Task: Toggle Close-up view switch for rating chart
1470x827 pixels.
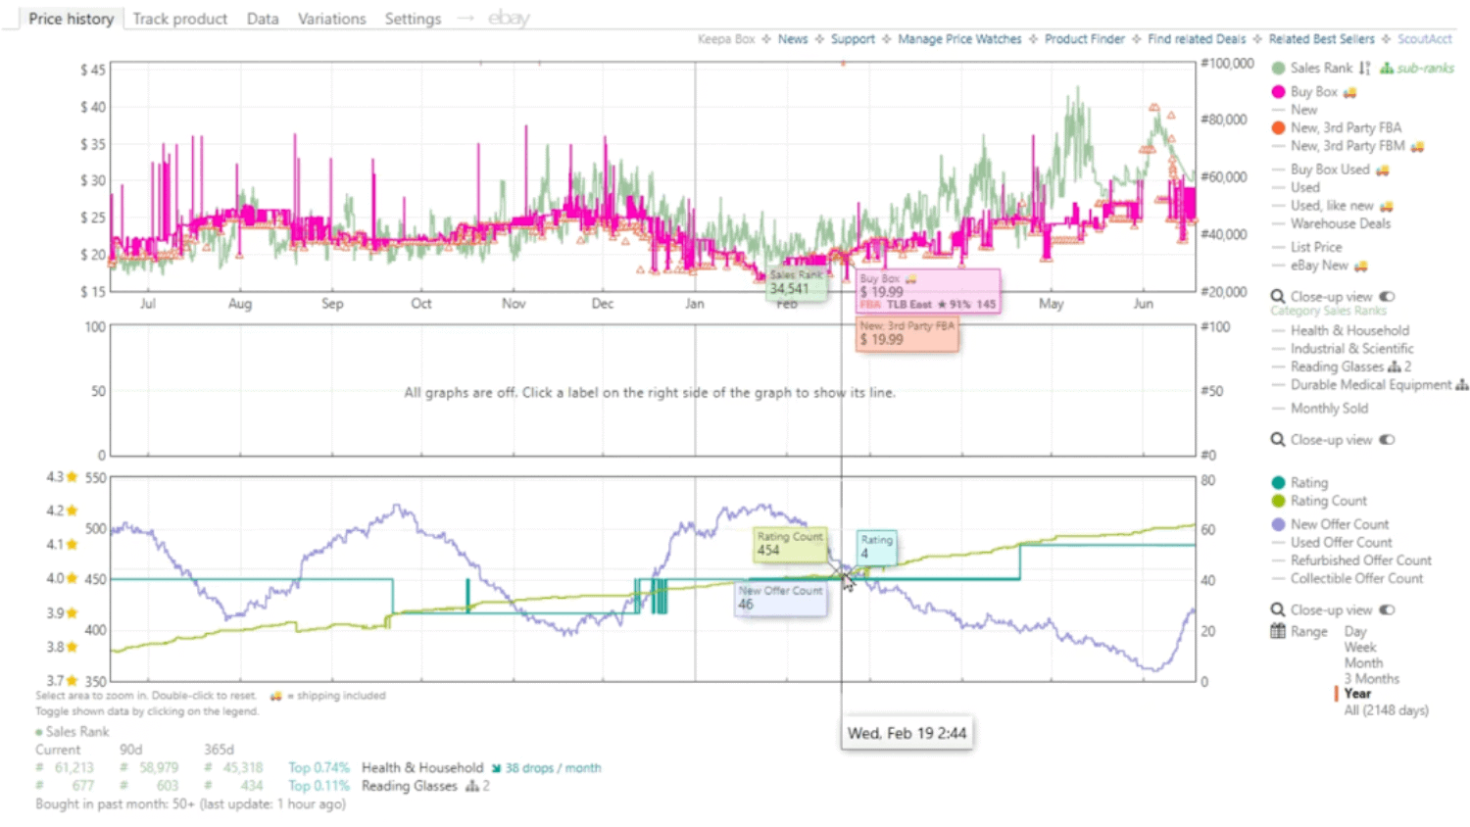Action: click(1387, 610)
